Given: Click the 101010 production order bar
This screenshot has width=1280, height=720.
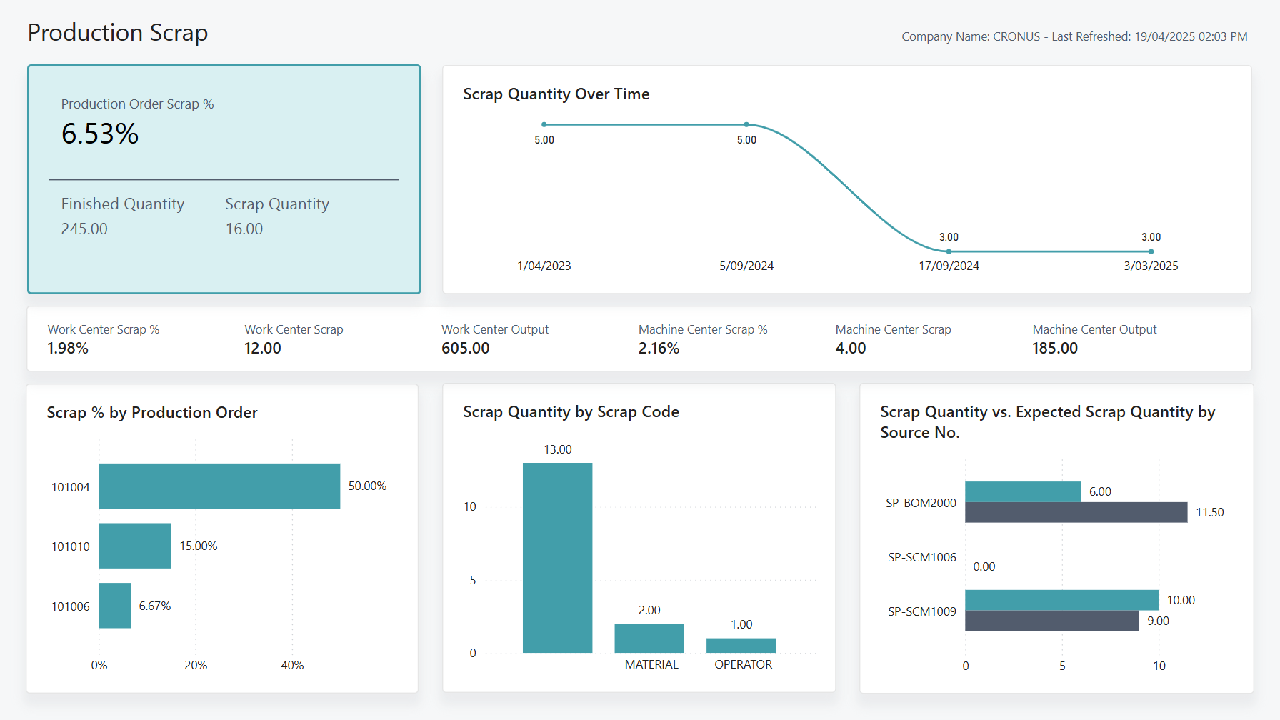Looking at the screenshot, I should pos(135,545).
